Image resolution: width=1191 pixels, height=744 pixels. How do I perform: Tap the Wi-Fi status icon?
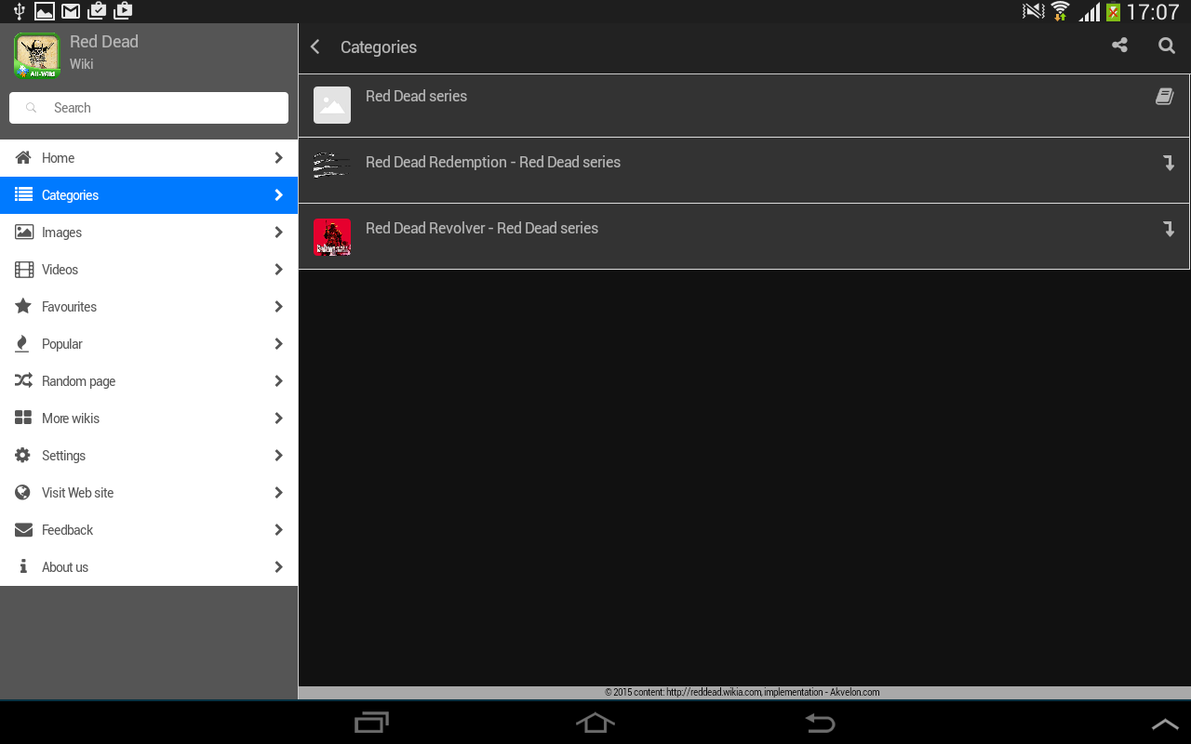click(1060, 11)
